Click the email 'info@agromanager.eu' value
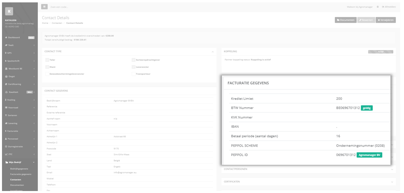 125,173
